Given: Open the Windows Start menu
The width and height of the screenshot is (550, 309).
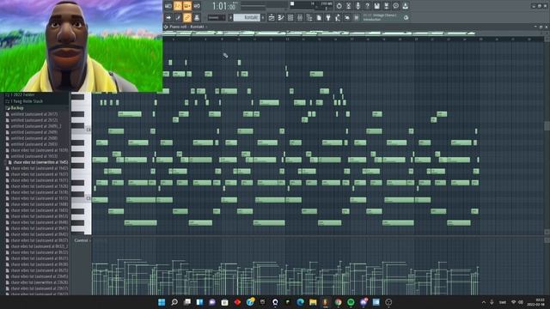Looking at the screenshot, I should click(x=162, y=302).
